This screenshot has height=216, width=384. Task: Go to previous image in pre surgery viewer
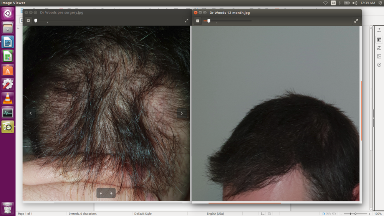click(31, 113)
